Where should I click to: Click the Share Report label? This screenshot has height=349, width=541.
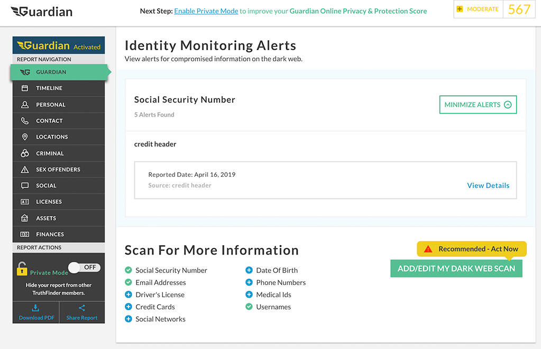[x=82, y=318]
